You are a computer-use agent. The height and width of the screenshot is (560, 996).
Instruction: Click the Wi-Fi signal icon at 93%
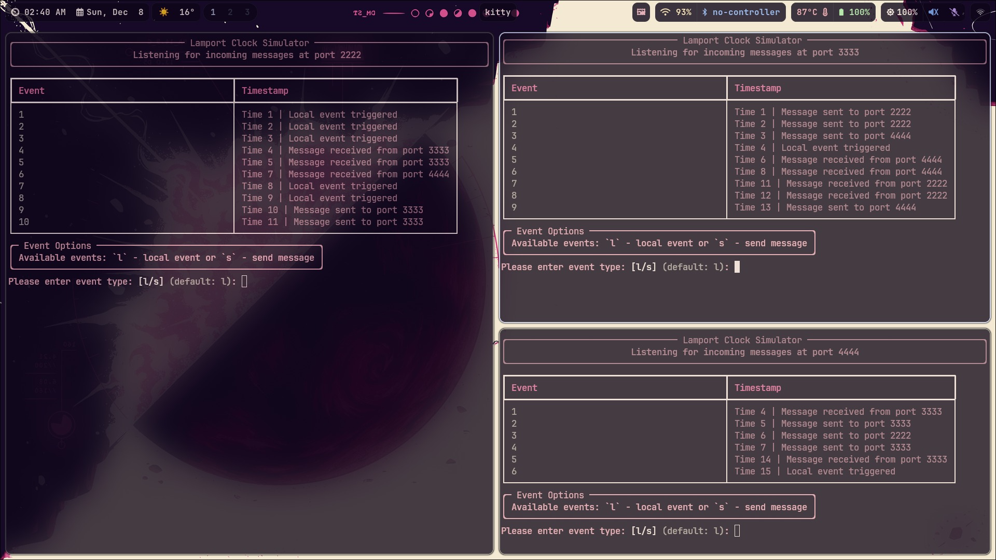point(665,12)
